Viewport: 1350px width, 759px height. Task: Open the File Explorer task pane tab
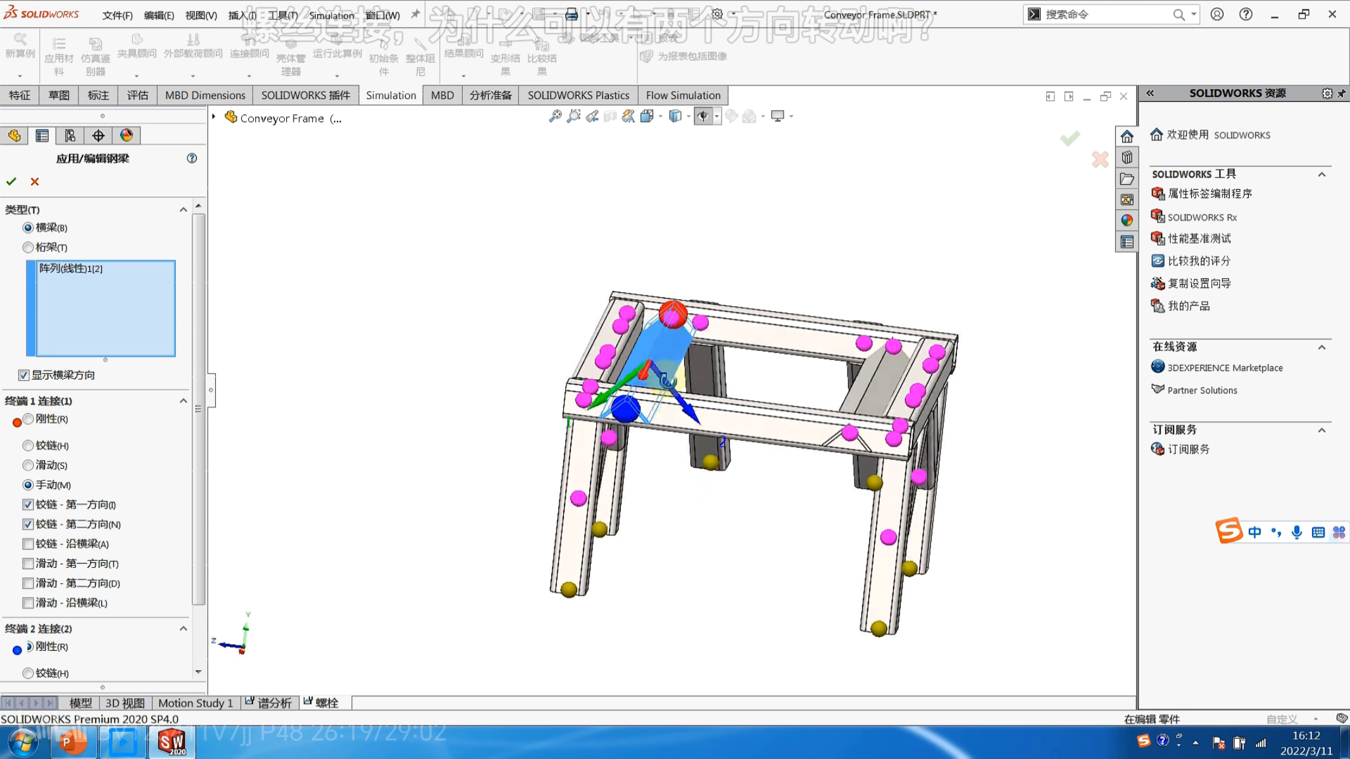coord(1127,179)
